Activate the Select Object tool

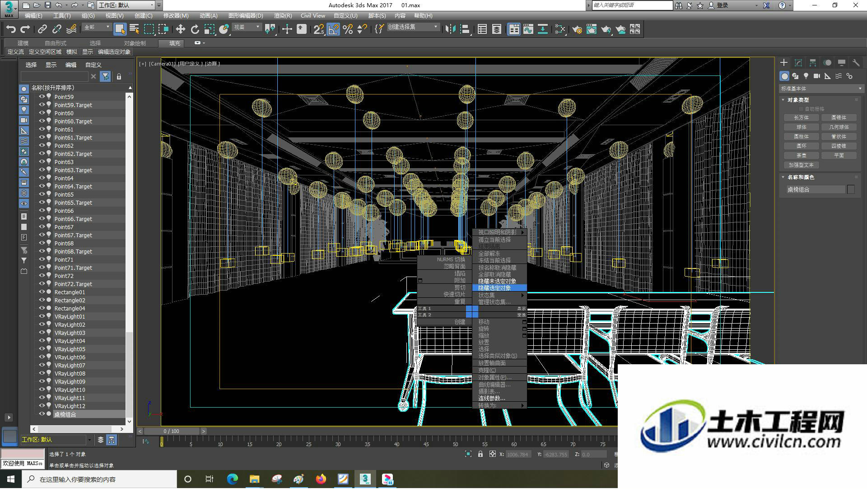coord(120,29)
